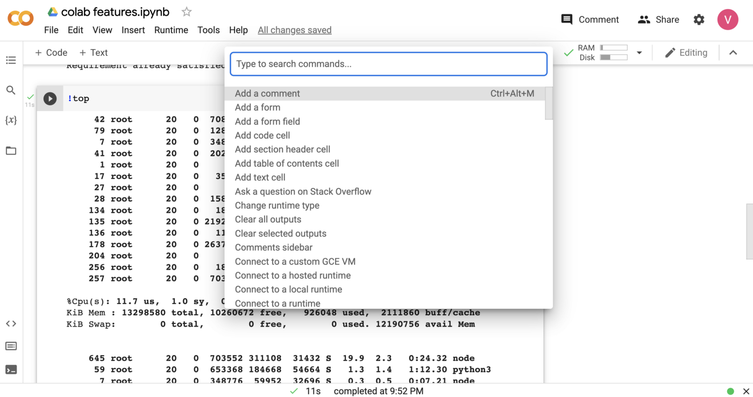Click the Share button
This screenshot has height=397, width=753.
(658, 19)
